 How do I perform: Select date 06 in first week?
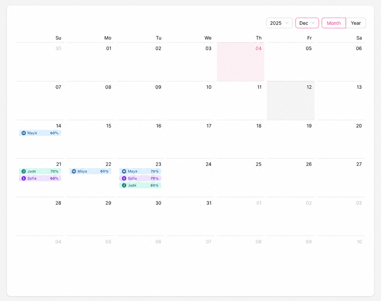click(x=341, y=62)
